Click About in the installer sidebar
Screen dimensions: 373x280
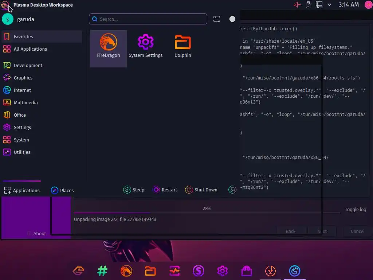point(36,234)
